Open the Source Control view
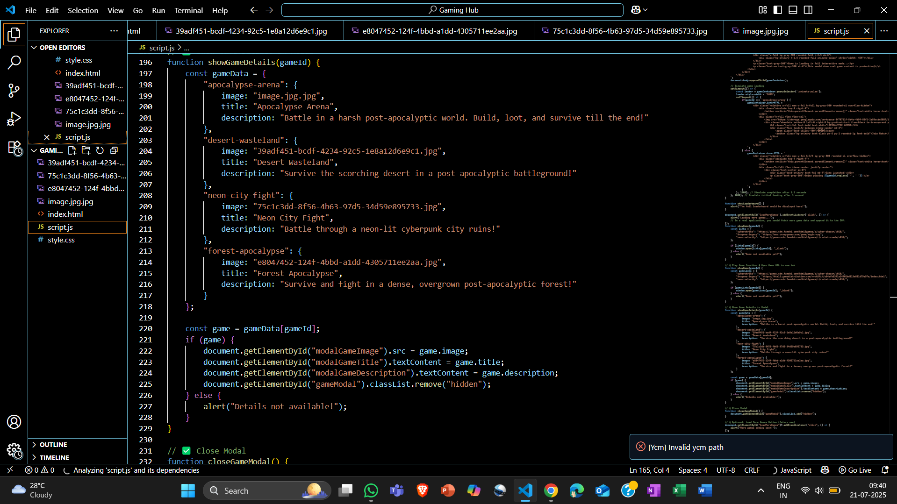 click(14, 91)
